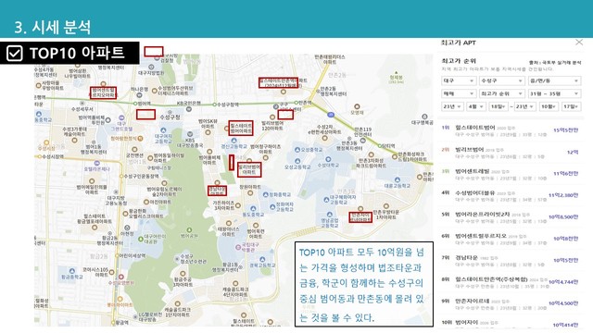Open the 최고가 순위 sort dropdown
The height and width of the screenshot is (333, 593).
coord(501,93)
